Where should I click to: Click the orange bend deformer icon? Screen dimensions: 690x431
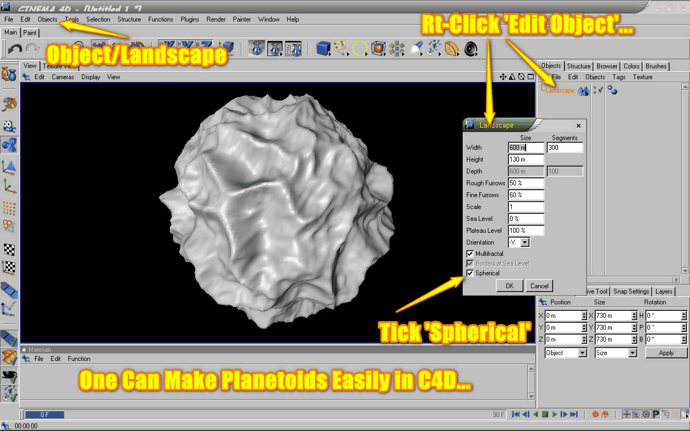point(452,49)
